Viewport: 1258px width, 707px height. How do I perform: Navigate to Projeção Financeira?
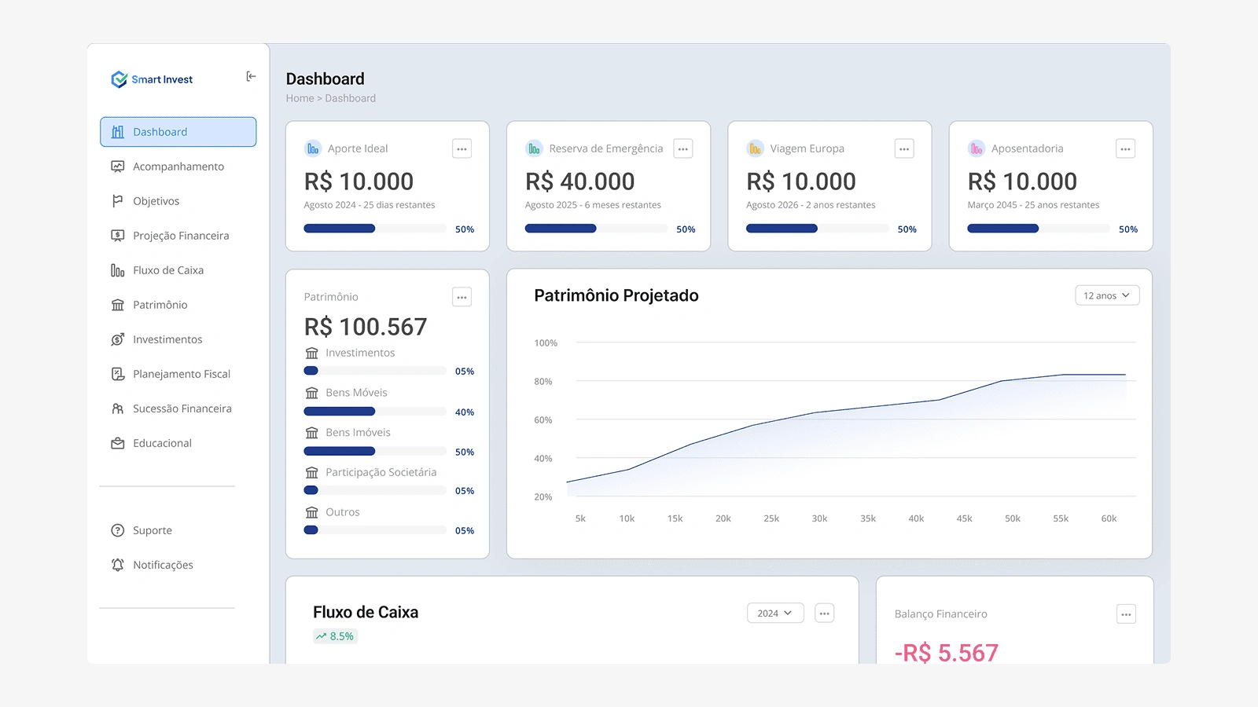click(x=181, y=236)
